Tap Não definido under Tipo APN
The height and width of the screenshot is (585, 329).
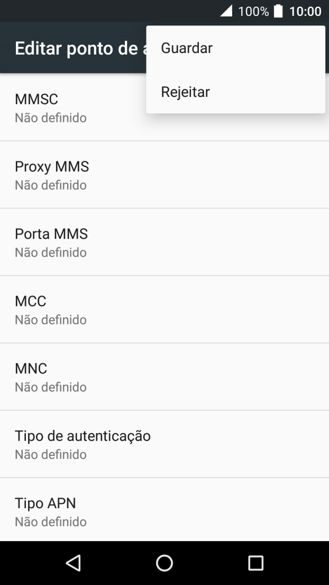coord(50,521)
